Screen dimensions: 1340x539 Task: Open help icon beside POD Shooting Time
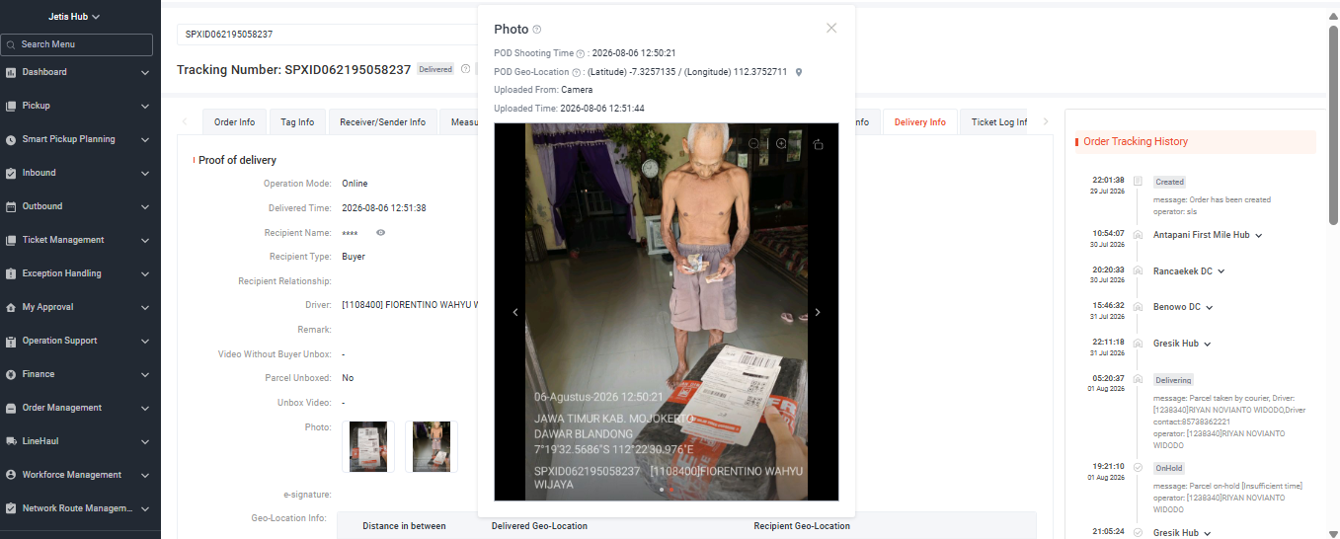tap(581, 53)
